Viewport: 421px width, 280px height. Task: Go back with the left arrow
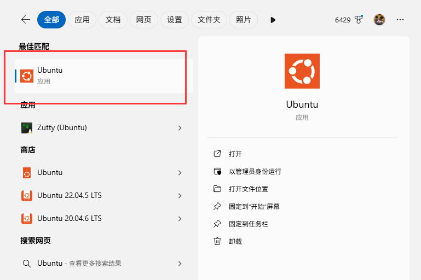click(x=26, y=20)
